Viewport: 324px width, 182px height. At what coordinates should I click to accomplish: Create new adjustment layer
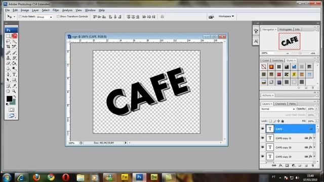click(x=294, y=165)
